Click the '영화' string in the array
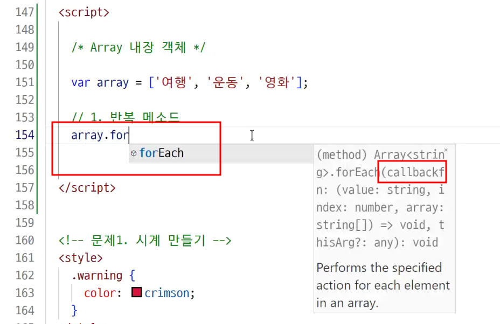Screen dimensions: 500x324 pos(277,82)
